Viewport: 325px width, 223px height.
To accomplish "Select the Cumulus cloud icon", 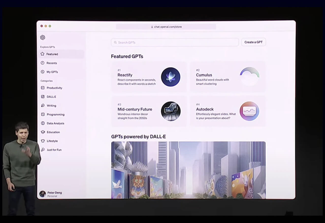I will 249,77.
